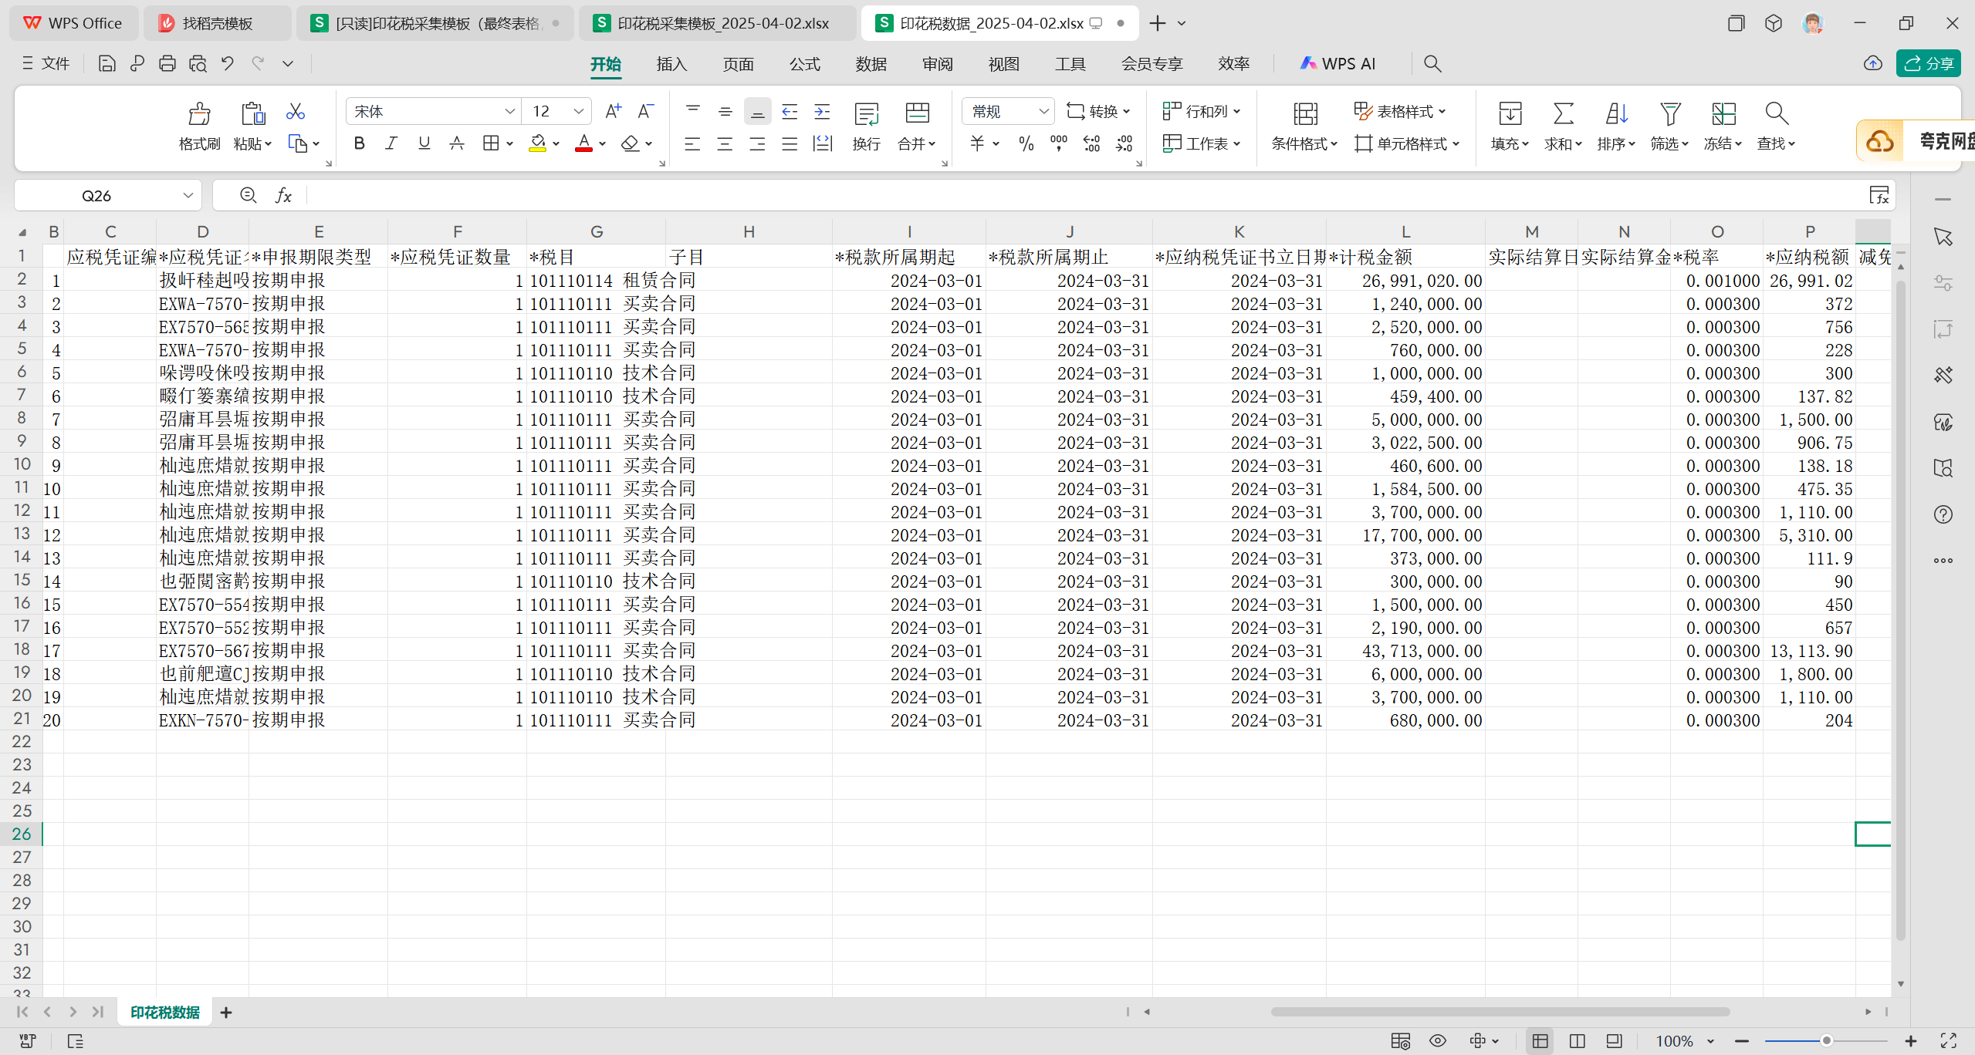
Task: Open the Sum (求和) function icon
Action: [1563, 114]
